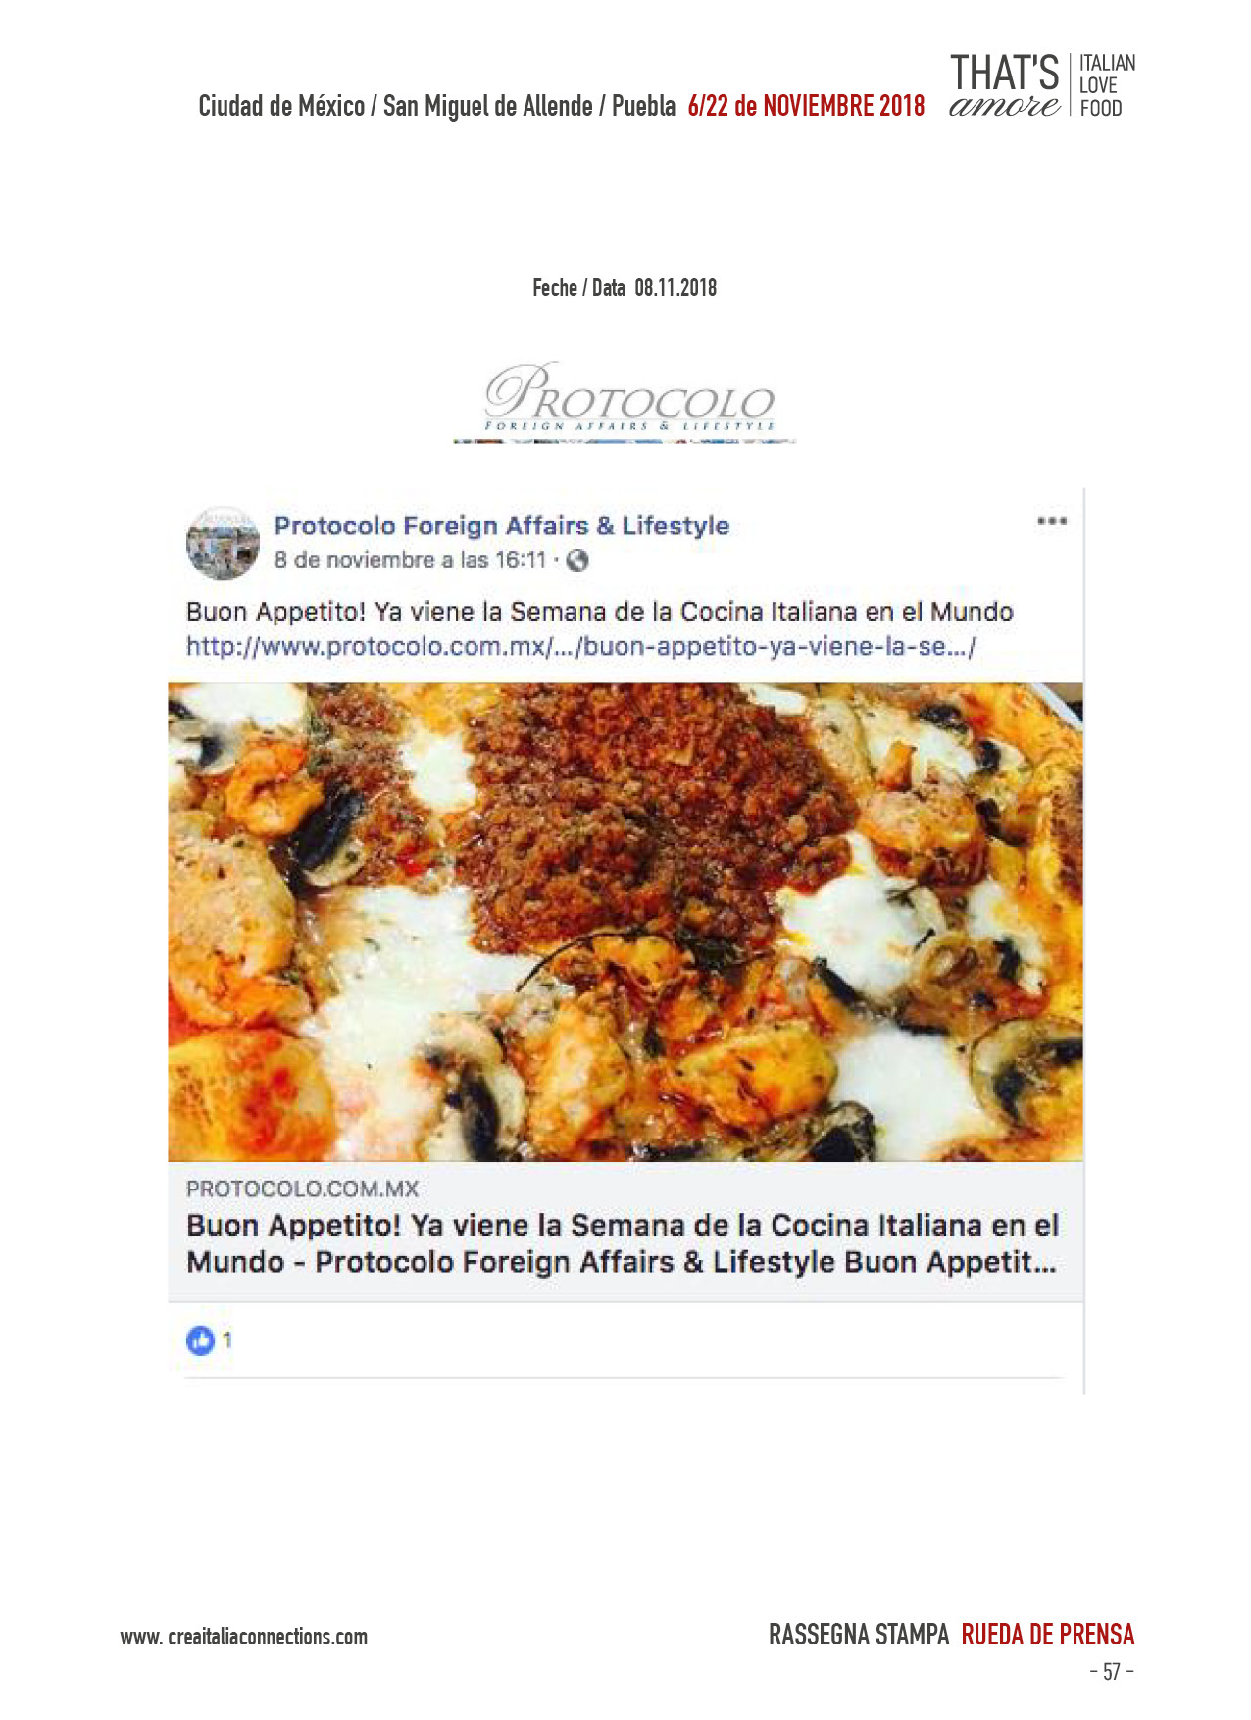Click the RUEDA DE PRENSA footer text
The image size is (1251, 1720).
click(x=1047, y=1635)
